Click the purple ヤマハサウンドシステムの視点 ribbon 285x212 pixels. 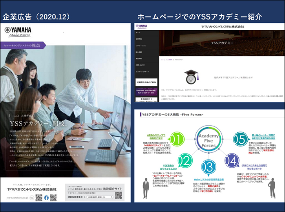tap(23, 45)
